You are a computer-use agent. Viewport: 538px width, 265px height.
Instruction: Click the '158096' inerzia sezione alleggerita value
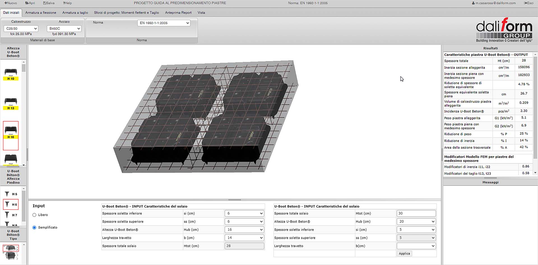(x=524, y=67)
